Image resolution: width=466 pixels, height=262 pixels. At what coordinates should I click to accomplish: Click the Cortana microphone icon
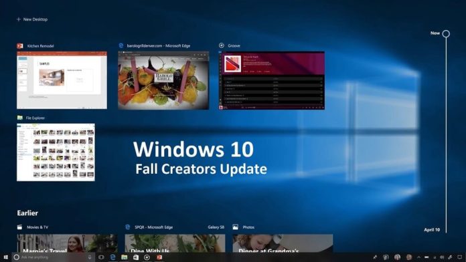90,257
